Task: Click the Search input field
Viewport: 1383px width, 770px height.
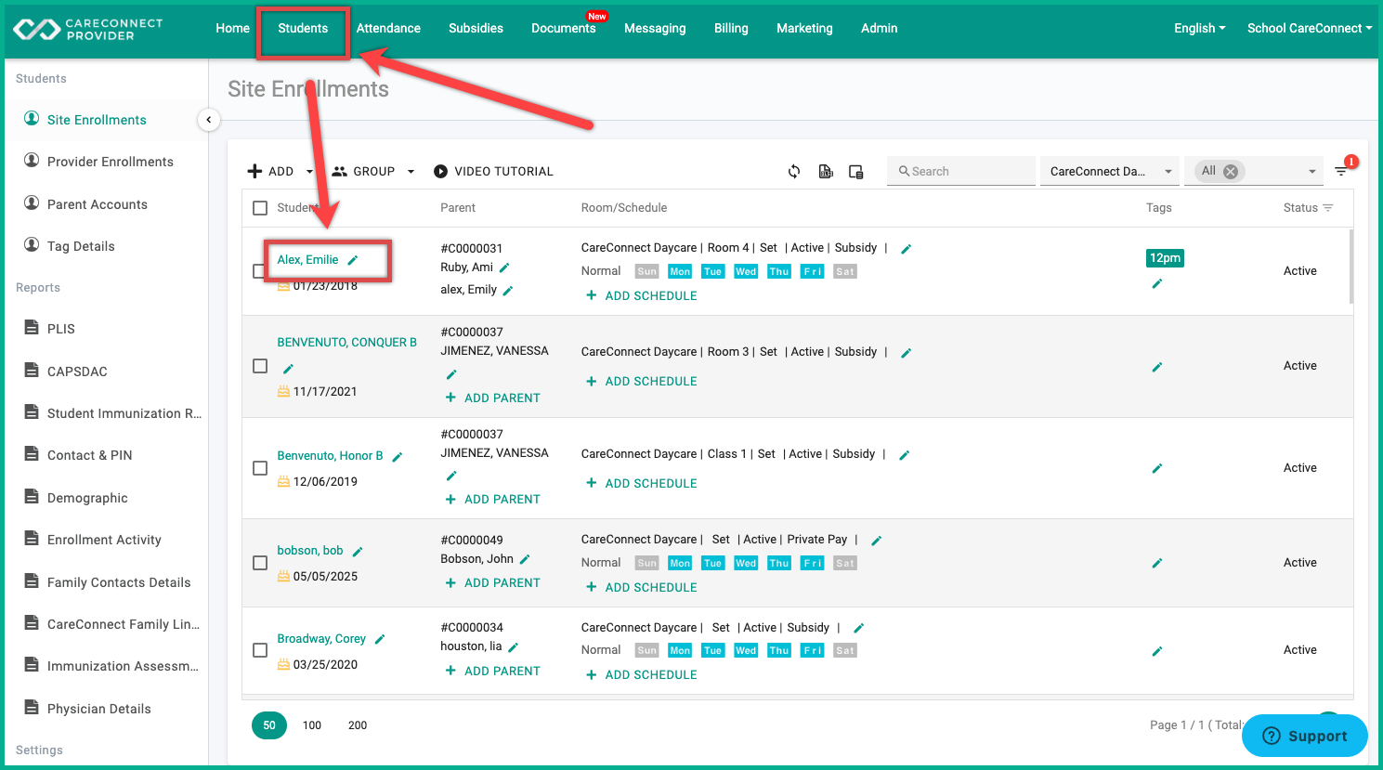Action: pos(961,171)
